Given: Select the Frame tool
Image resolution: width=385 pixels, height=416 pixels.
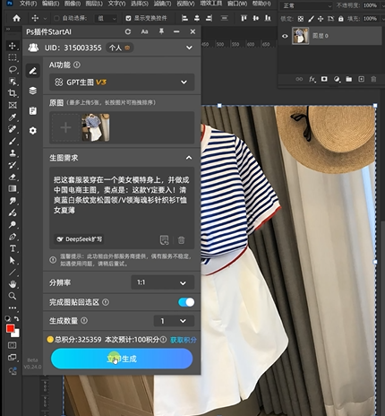Looking at the screenshot, I should coord(13,105).
